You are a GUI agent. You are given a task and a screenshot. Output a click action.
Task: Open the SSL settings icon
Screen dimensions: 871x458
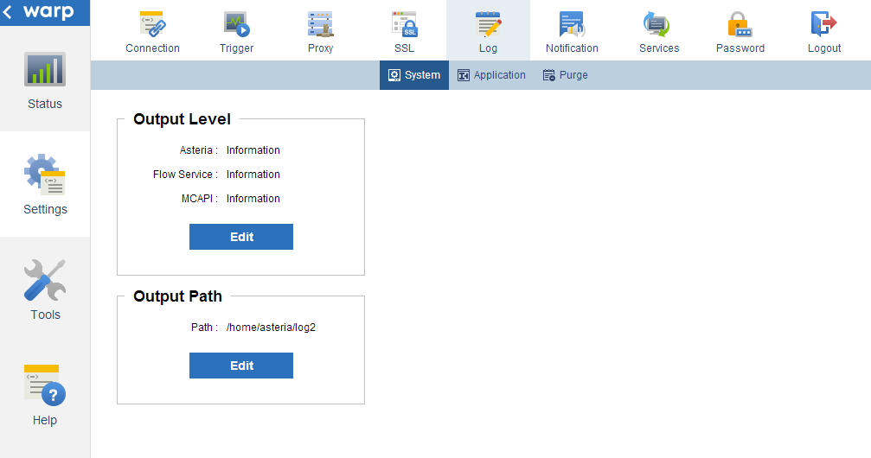[x=405, y=24]
